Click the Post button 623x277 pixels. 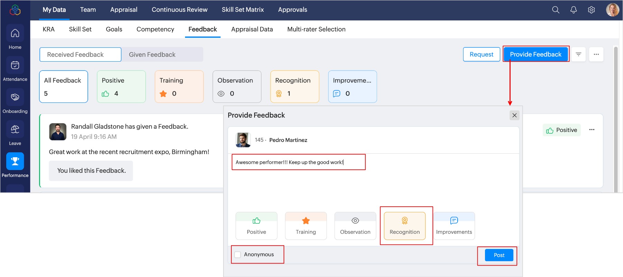499,255
